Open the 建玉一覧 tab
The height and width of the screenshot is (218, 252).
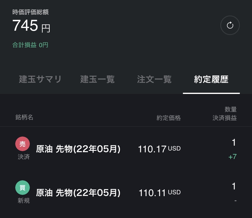tap(97, 79)
